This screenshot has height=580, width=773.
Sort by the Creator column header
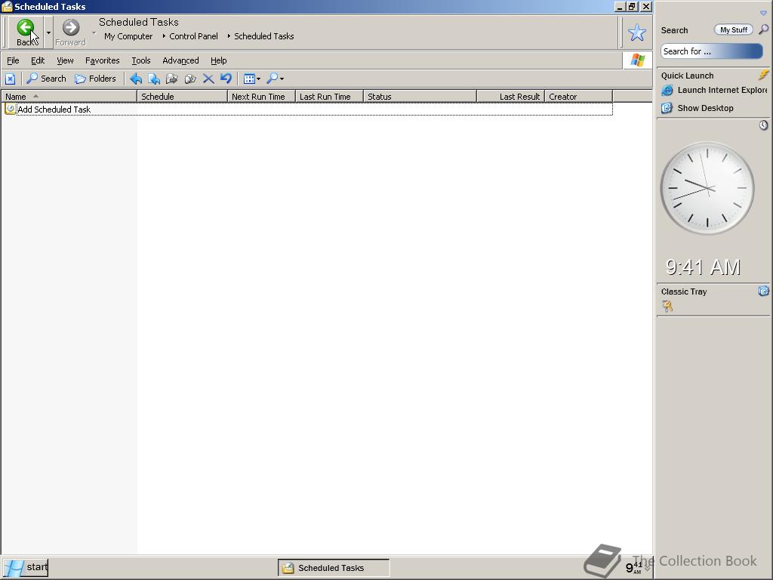(x=579, y=97)
